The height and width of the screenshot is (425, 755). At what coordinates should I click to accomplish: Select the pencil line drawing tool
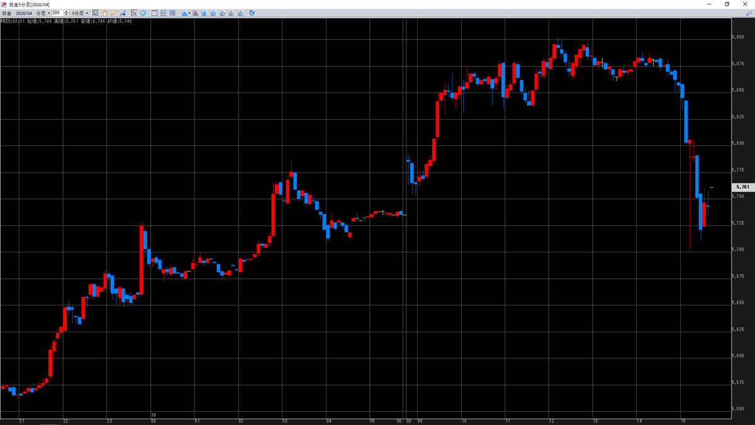point(113,13)
